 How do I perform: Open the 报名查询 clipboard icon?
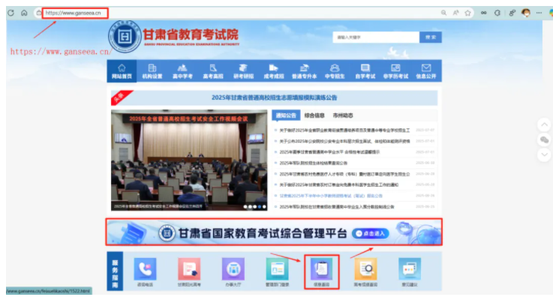pos(322,271)
